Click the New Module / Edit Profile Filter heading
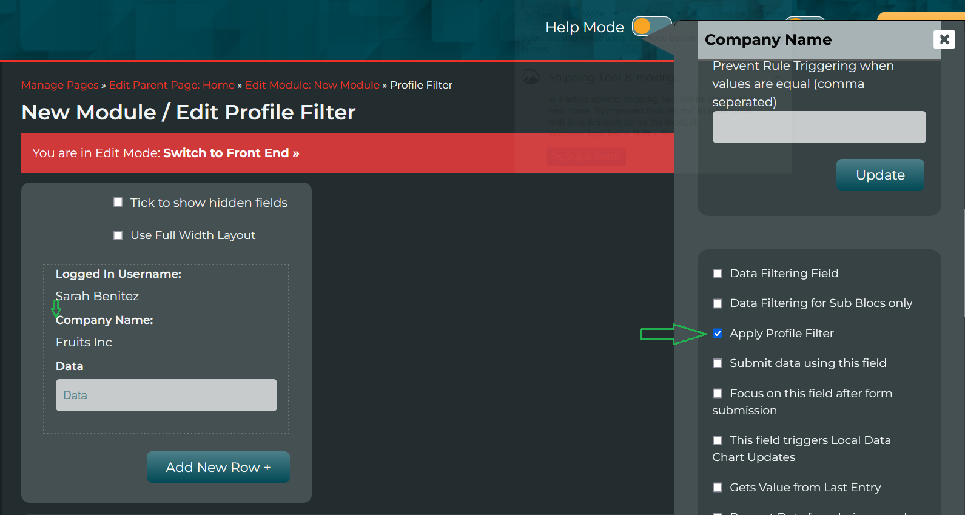Screen dimensions: 965x515 (x=189, y=112)
